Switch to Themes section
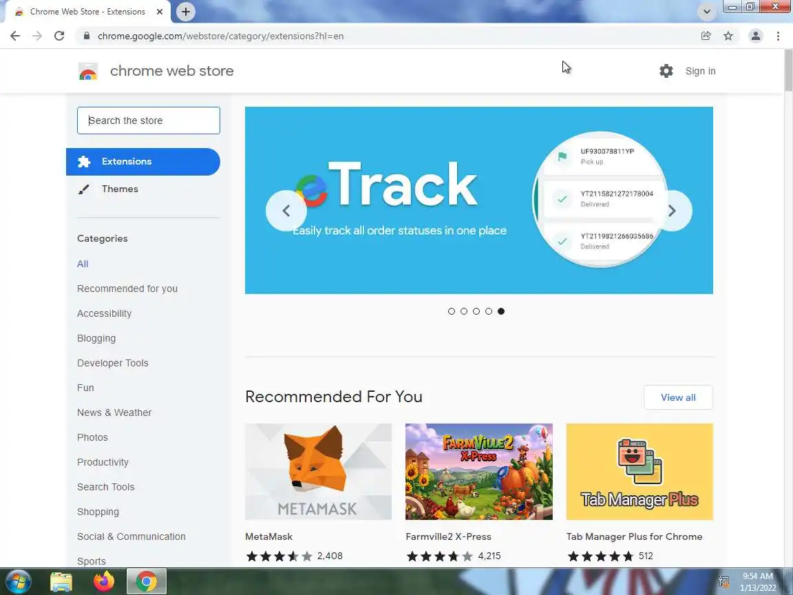Screen dimensions: 793x595 (x=120, y=189)
